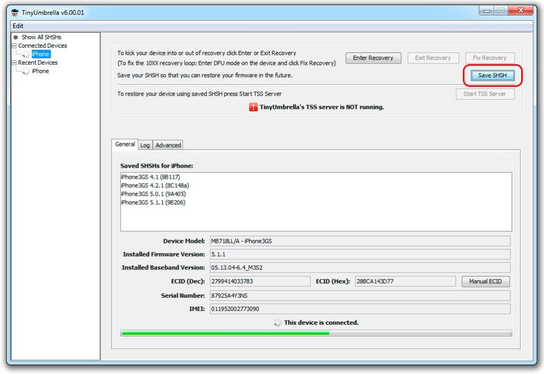This screenshot has height=374, width=544.
Task: Select iPhone under Recent Devices
Action: pyautogui.click(x=40, y=71)
